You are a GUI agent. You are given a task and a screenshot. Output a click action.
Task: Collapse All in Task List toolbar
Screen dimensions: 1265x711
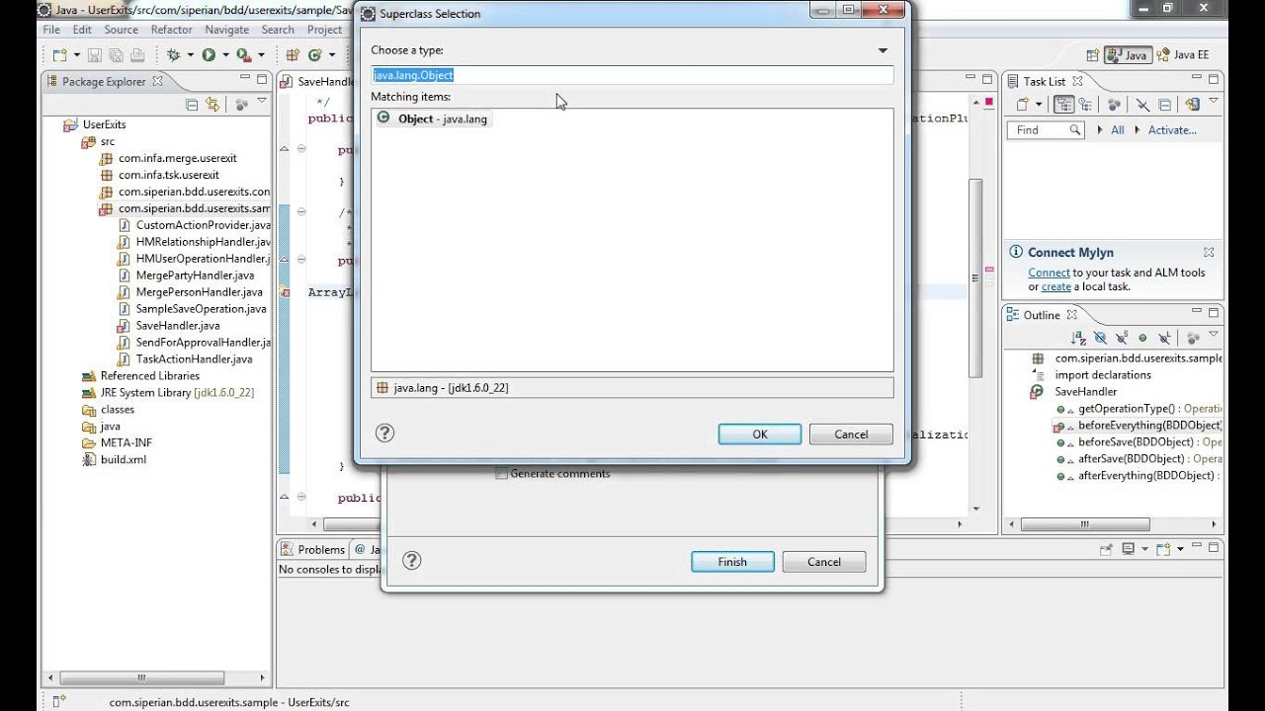(1164, 105)
